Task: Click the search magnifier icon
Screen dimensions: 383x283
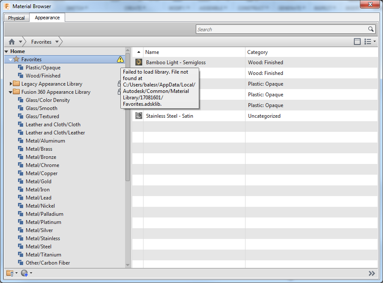Action: (x=371, y=29)
